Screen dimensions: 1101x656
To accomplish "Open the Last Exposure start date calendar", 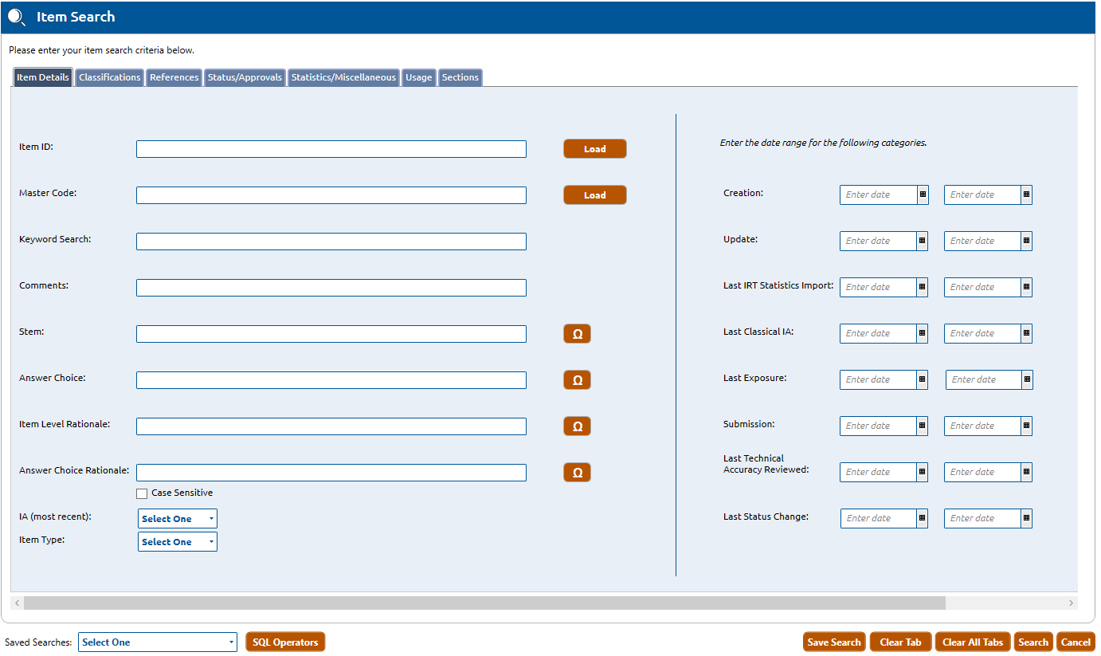I will coord(923,379).
